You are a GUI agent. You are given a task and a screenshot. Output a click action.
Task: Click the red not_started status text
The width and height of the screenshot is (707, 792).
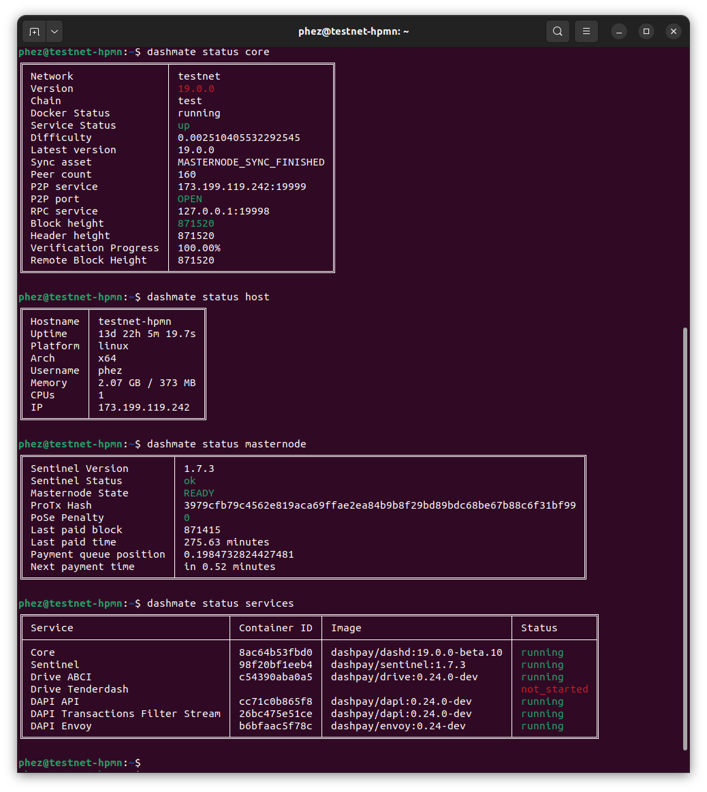pos(554,689)
